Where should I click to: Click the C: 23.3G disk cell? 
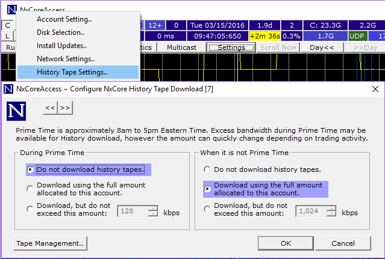[x=325, y=25]
